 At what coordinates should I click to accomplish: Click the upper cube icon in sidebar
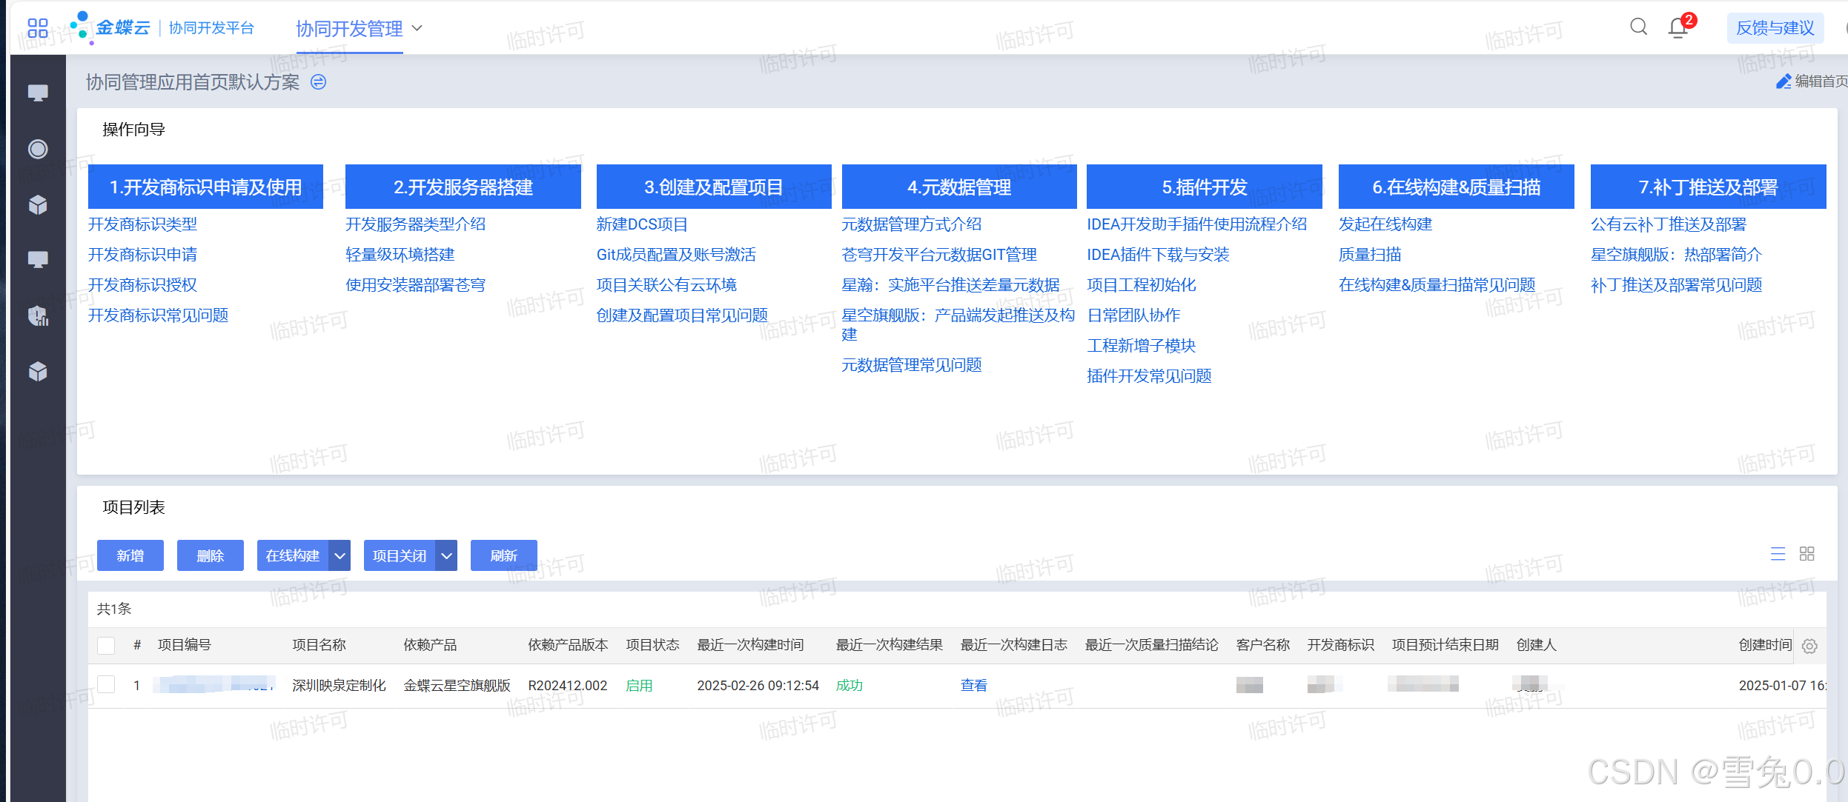pos(38,204)
